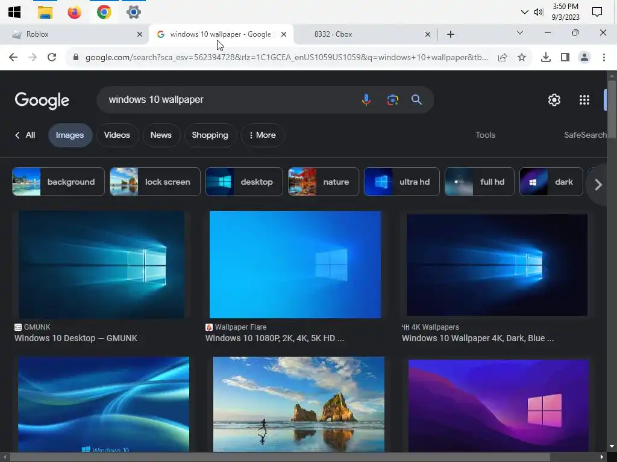Bookmark this page with the star
This screenshot has height=462, width=617.
tap(522, 57)
